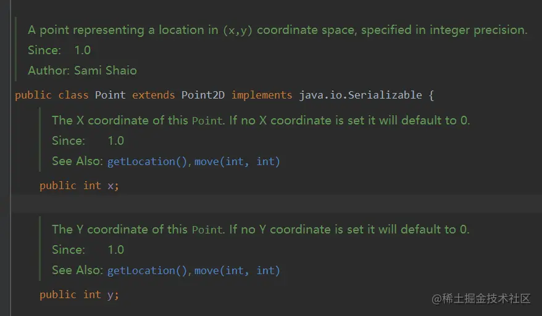The image size is (542, 316).
Task: Click int type in the x field declaration
Action: coord(92,185)
